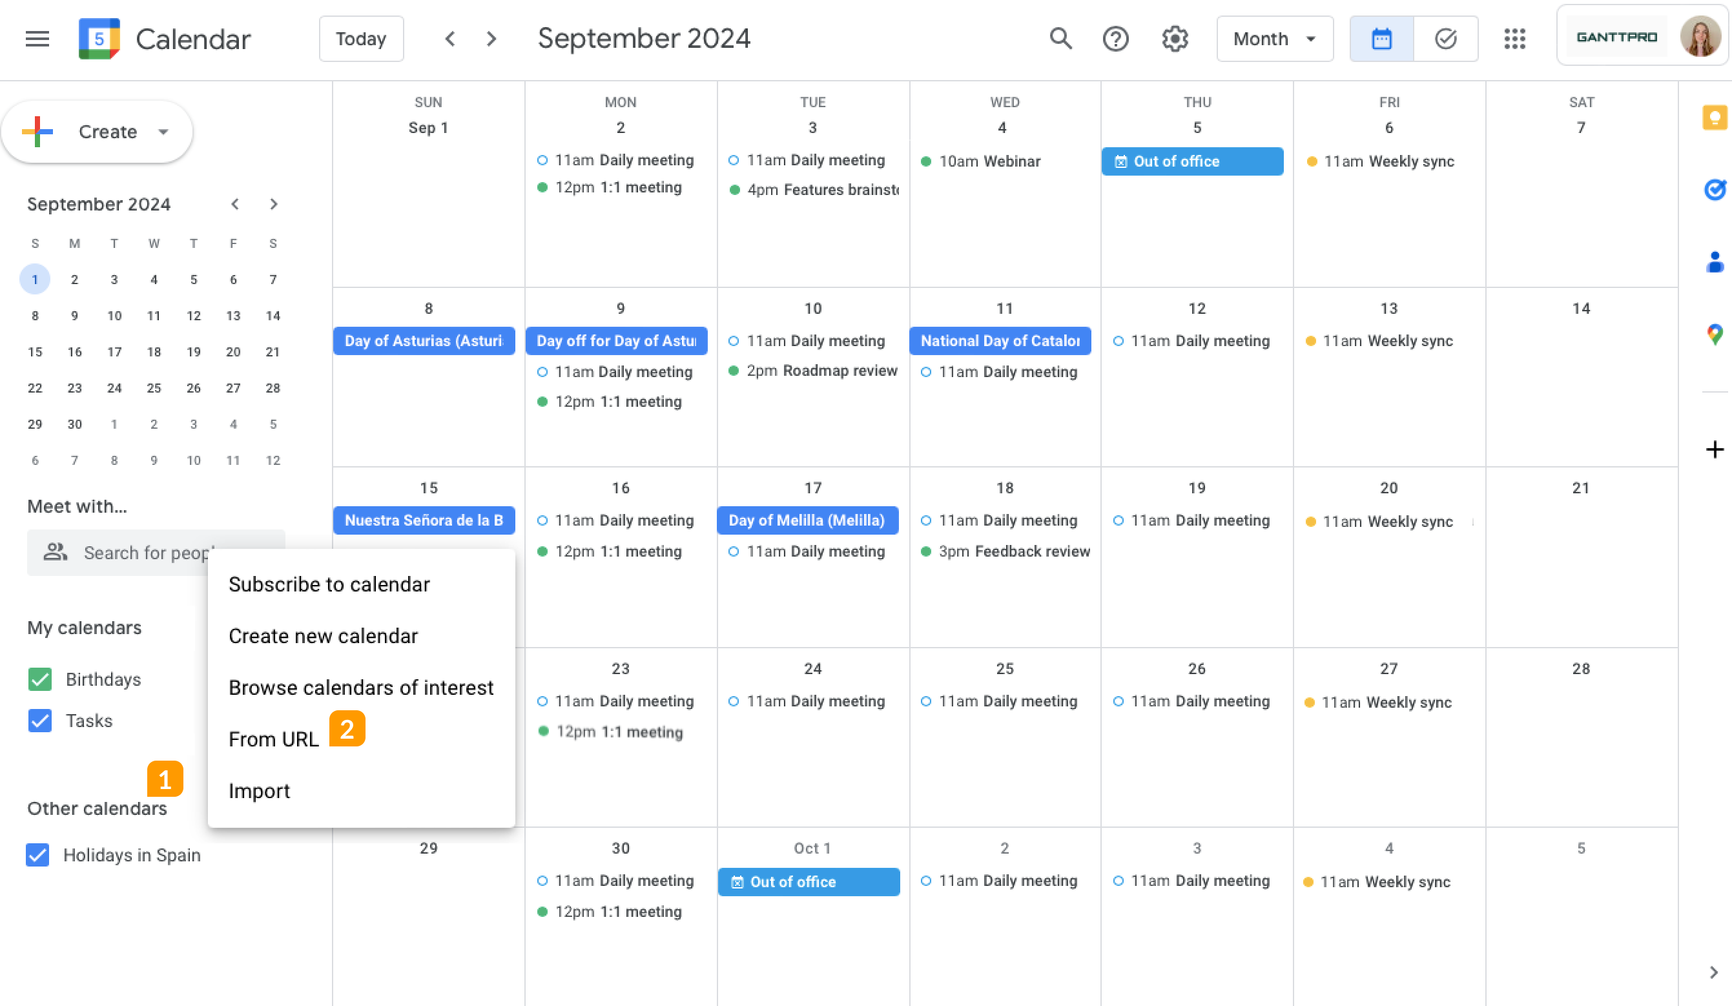Select From URL in the menu
The image size is (1732, 1006).
pos(274,739)
